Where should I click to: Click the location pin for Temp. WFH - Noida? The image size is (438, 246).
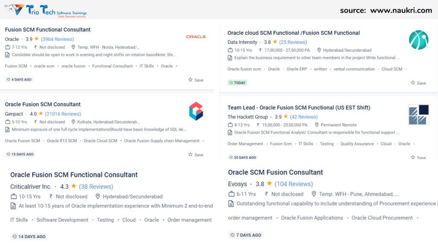click(x=73, y=47)
